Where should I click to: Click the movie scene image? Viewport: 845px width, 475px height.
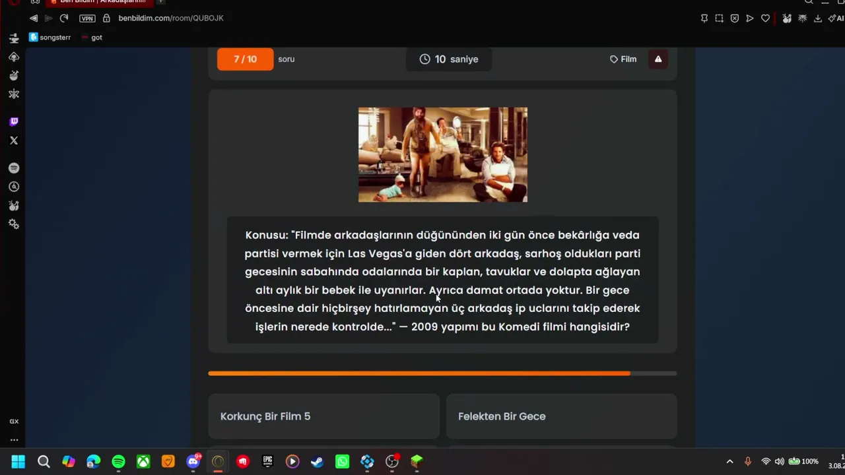pyautogui.click(x=443, y=155)
